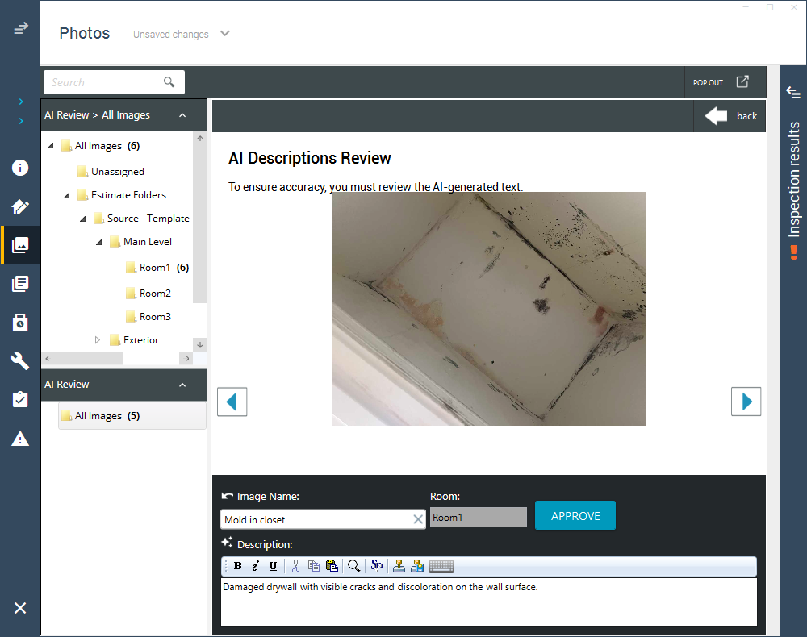
Task: Collapse the Main Level tree folder
Action: click(x=98, y=242)
